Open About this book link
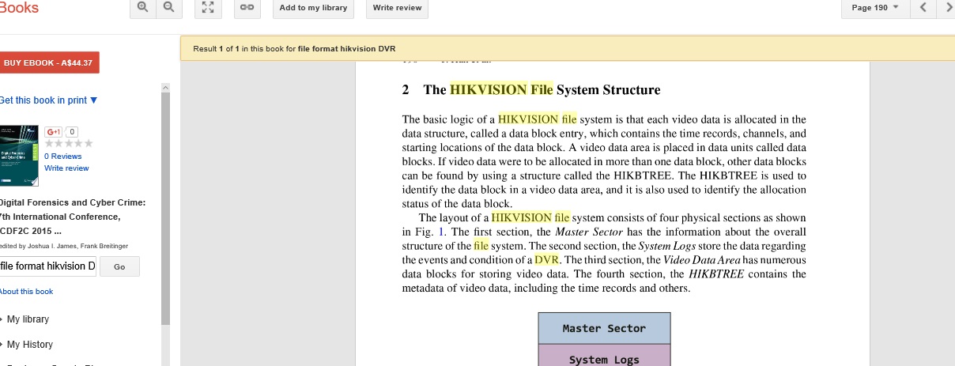Viewport: 955px width, 366px height. 27,292
